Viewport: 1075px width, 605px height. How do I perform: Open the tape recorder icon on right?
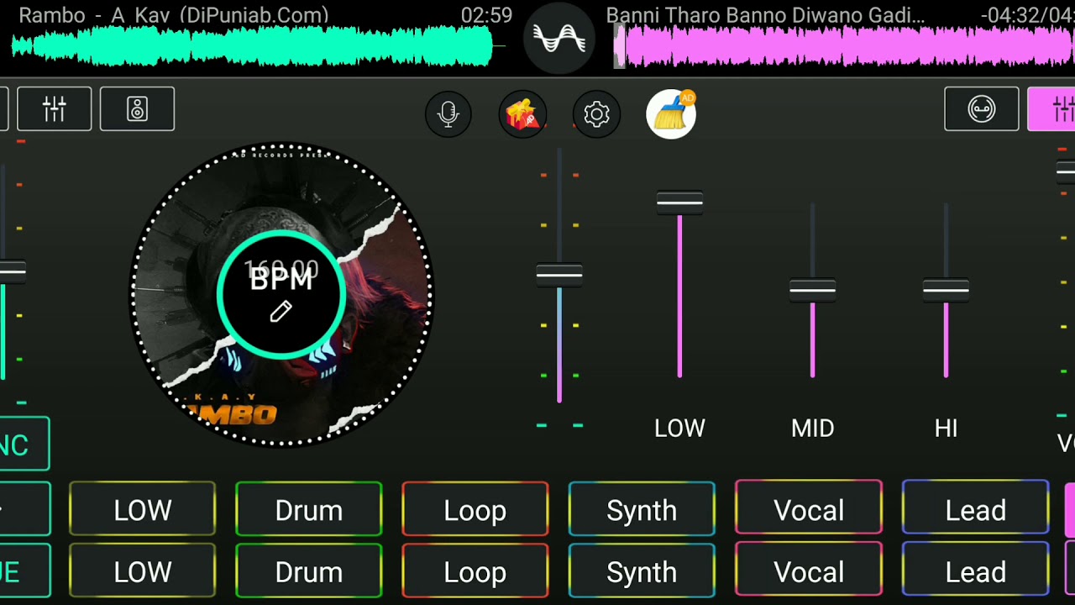pyautogui.click(x=981, y=109)
